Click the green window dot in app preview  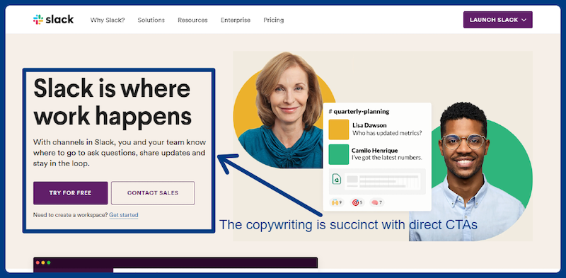click(x=49, y=262)
